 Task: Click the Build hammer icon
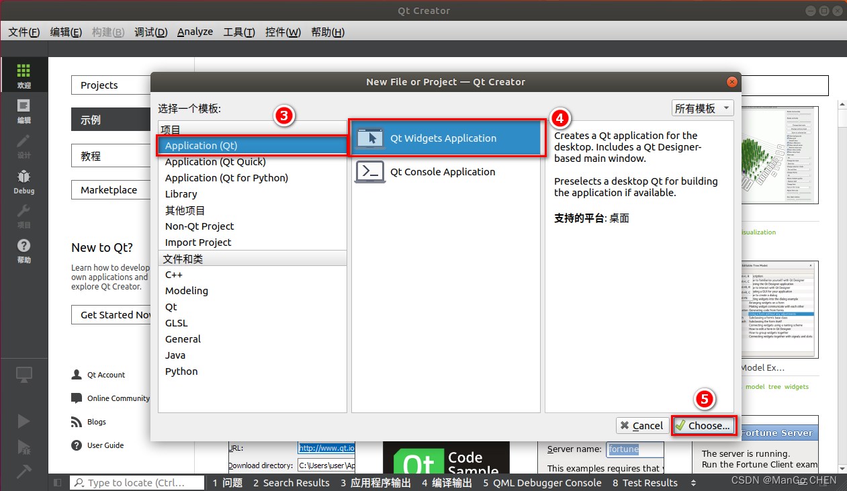coord(24,472)
